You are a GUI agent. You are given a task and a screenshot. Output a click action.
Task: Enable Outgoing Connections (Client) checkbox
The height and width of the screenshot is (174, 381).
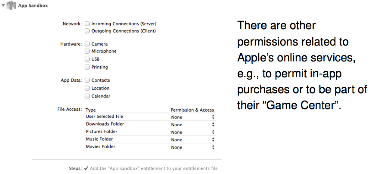[87, 31]
